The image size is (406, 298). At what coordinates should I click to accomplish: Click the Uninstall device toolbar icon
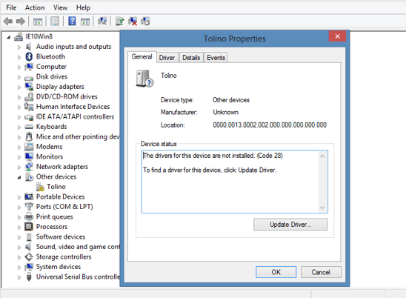pos(133,21)
